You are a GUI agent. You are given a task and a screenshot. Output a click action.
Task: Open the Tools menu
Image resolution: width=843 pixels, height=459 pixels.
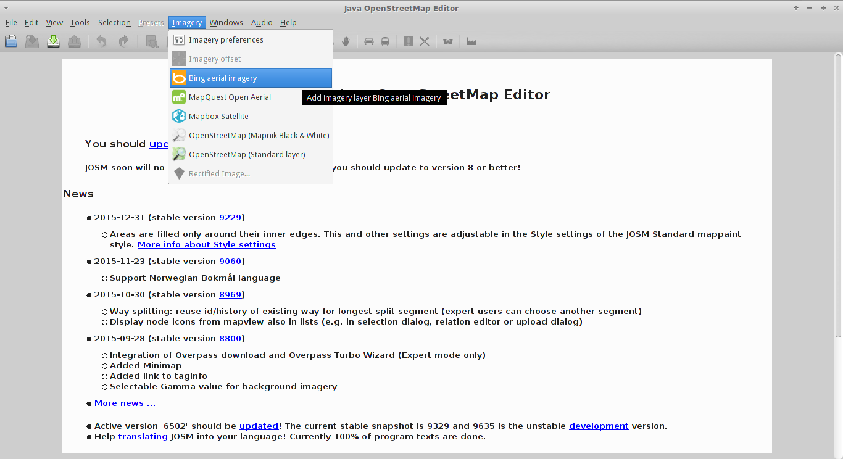[80, 22]
